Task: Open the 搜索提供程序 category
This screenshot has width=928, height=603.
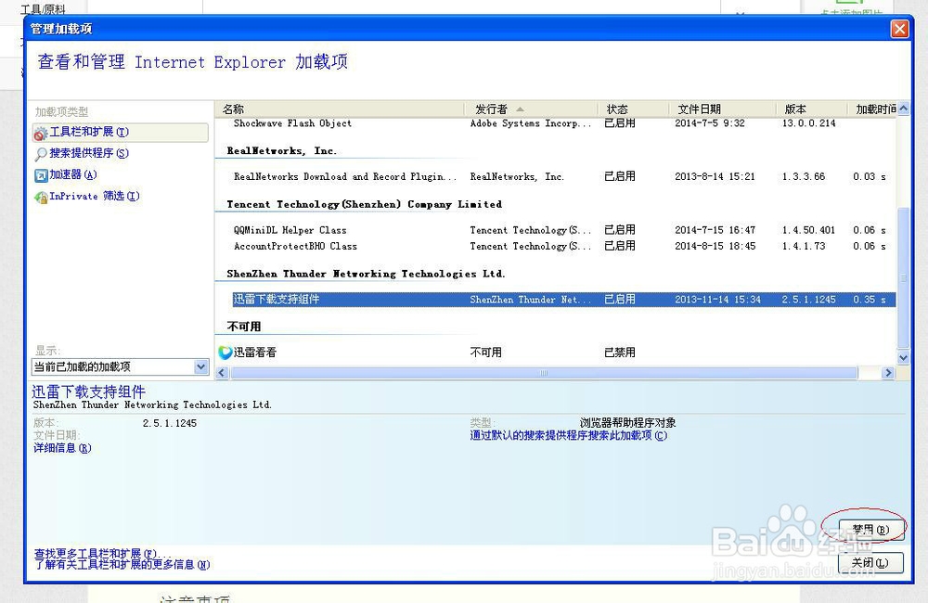Action: coord(89,153)
